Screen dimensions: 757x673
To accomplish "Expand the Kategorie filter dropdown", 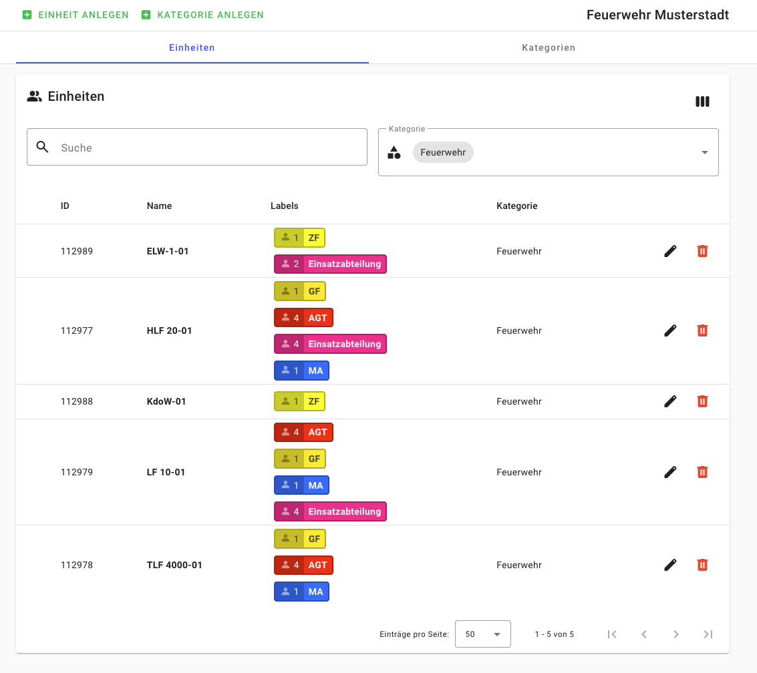I will tap(704, 153).
